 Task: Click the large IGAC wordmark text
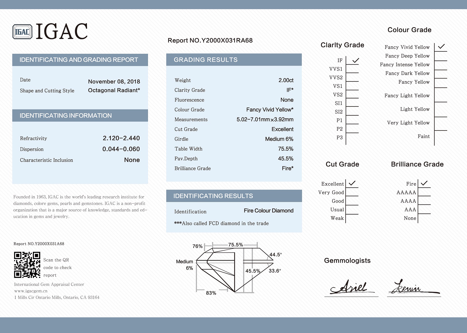point(62,31)
